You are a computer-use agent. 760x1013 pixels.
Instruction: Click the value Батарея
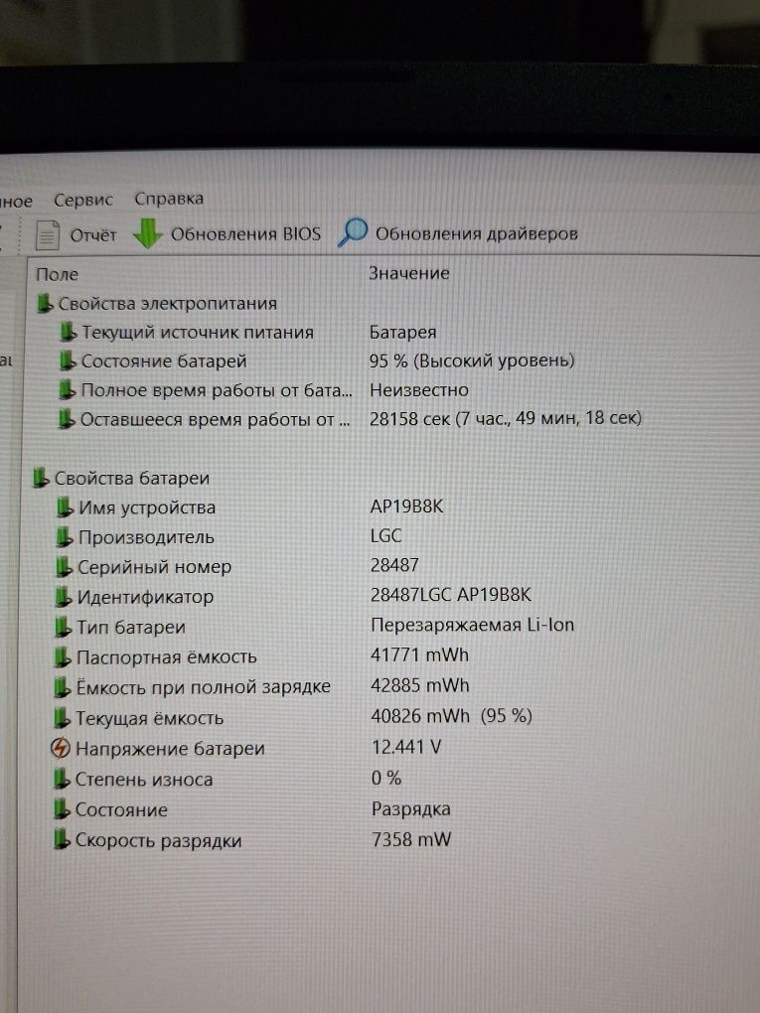(402, 332)
